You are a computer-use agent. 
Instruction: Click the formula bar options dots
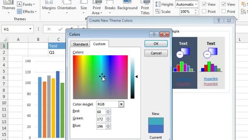click(x=38, y=29)
